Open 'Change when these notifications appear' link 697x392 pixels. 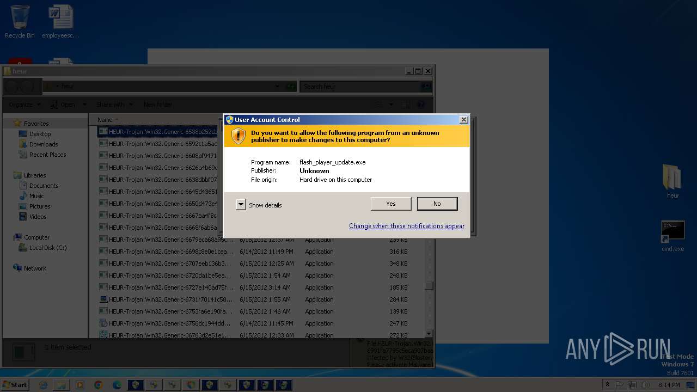click(407, 226)
